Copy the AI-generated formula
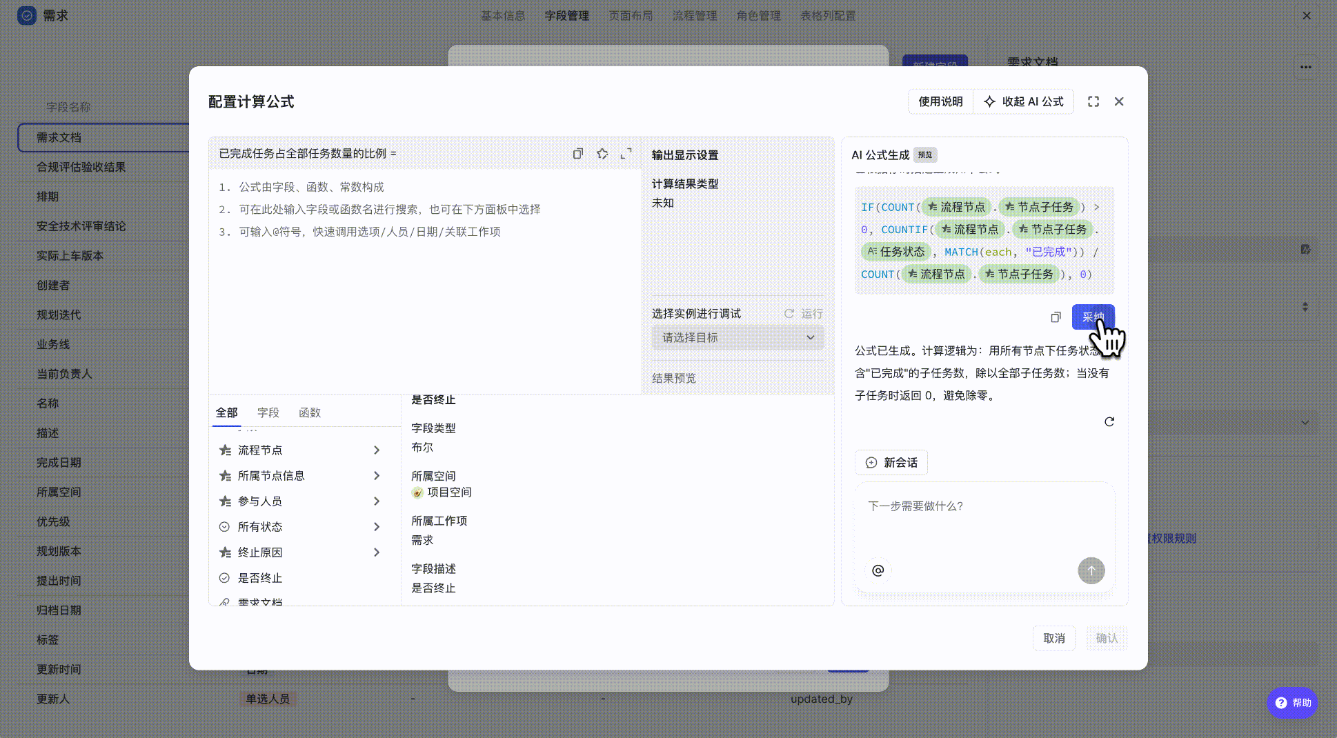This screenshot has height=738, width=1337. click(1056, 317)
